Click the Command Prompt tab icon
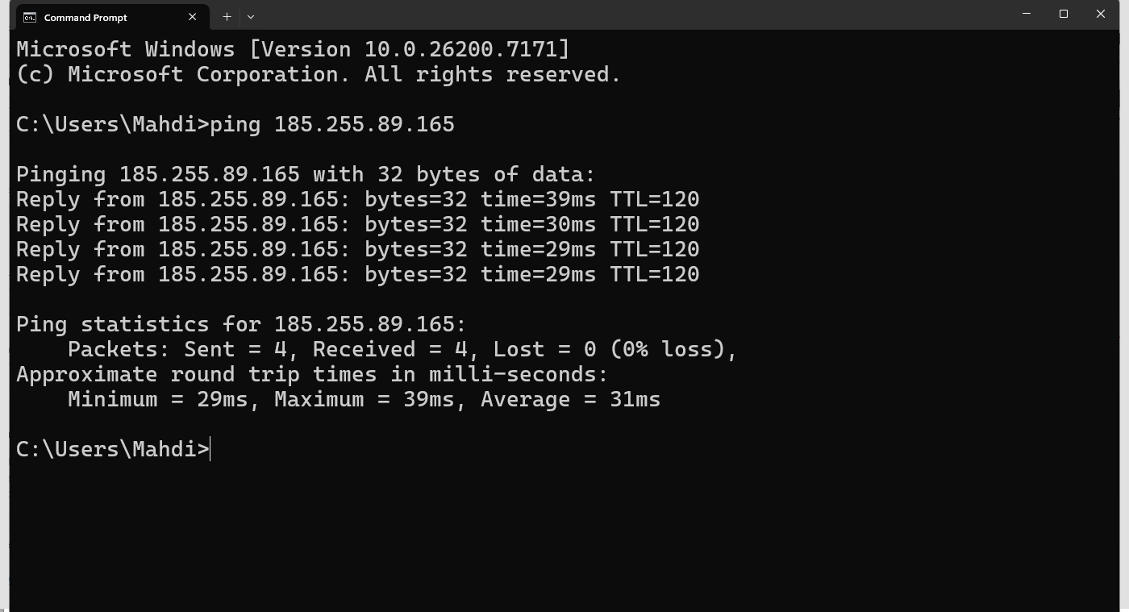The height and width of the screenshot is (612, 1129). click(x=30, y=17)
